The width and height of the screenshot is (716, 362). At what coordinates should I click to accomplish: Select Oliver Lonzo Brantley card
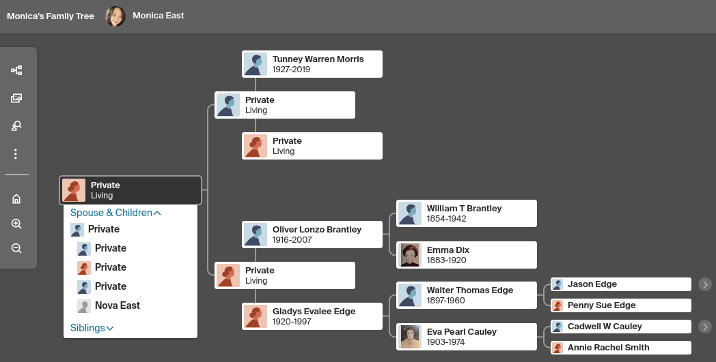pos(312,235)
